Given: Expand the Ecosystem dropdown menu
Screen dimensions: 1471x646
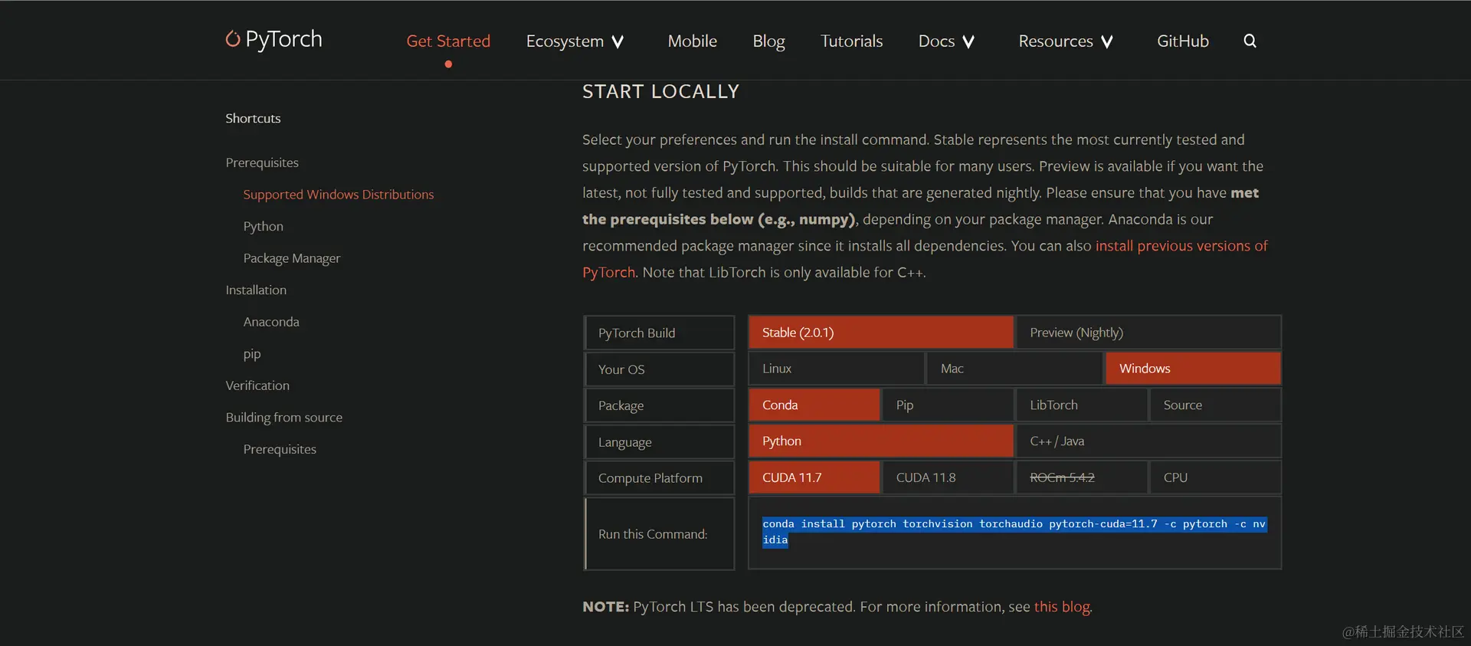Looking at the screenshot, I should [x=575, y=41].
